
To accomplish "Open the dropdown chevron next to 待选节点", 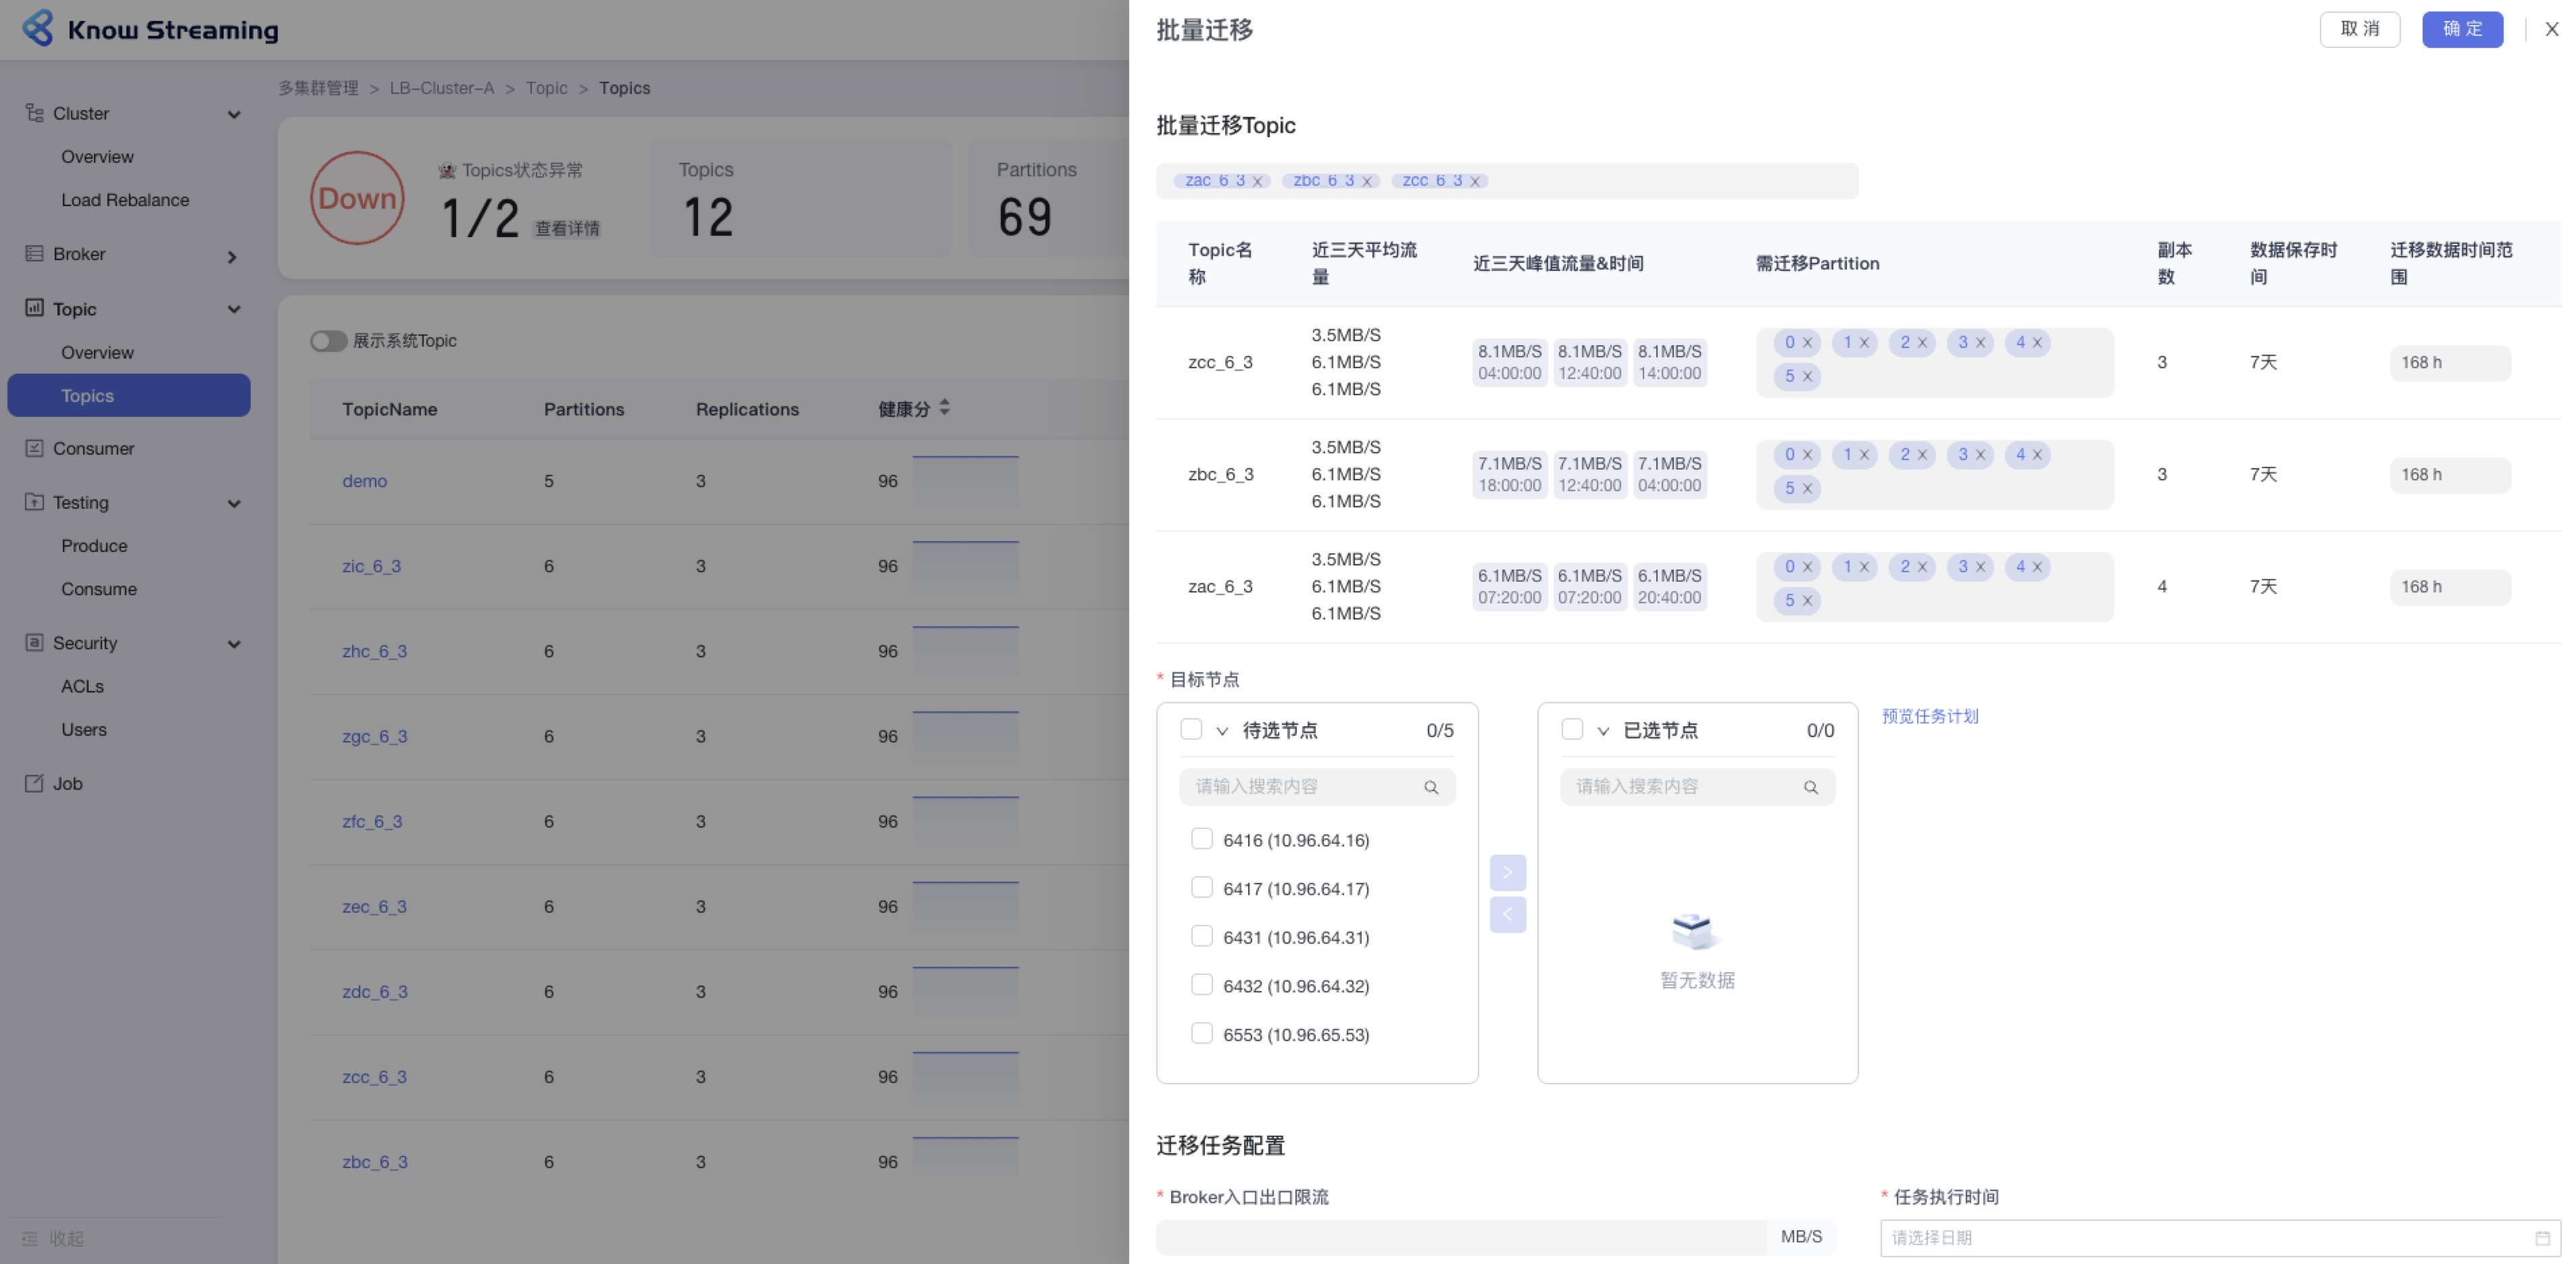I will click(1221, 732).
